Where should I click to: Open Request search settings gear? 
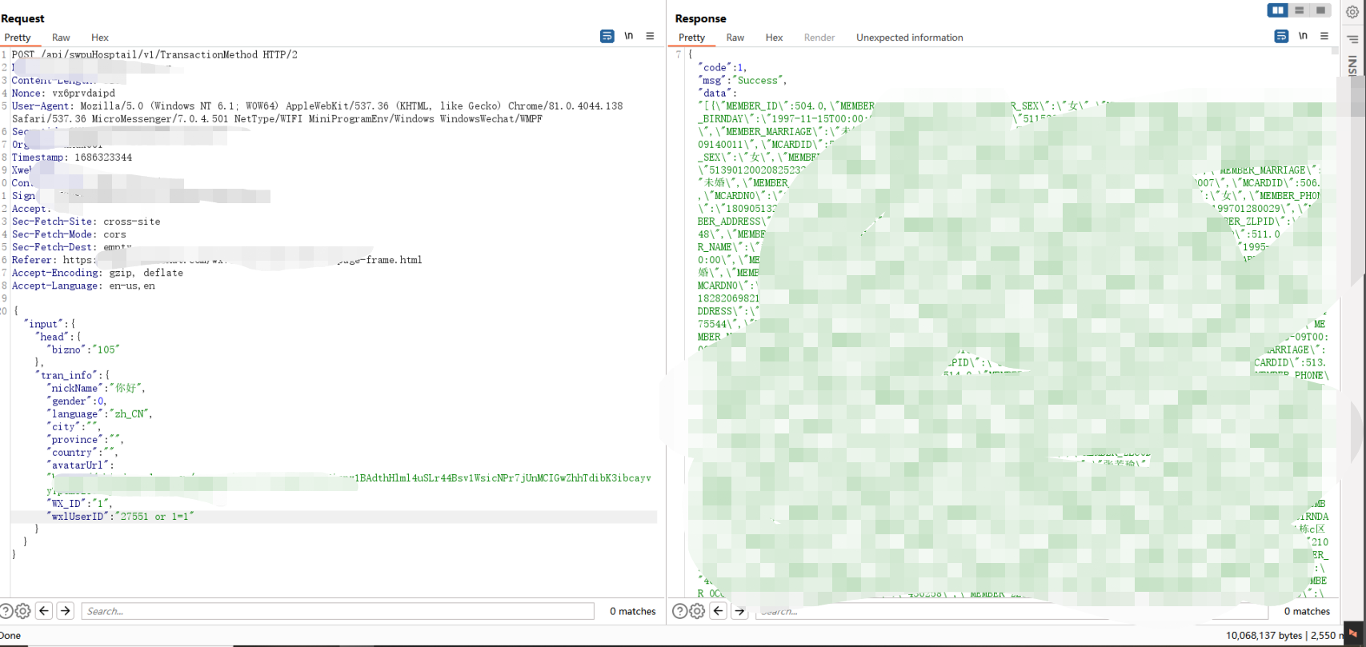(22, 611)
